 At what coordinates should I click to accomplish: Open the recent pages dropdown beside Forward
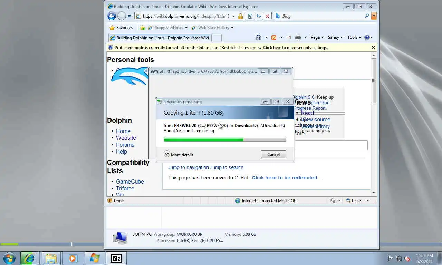[129, 16]
